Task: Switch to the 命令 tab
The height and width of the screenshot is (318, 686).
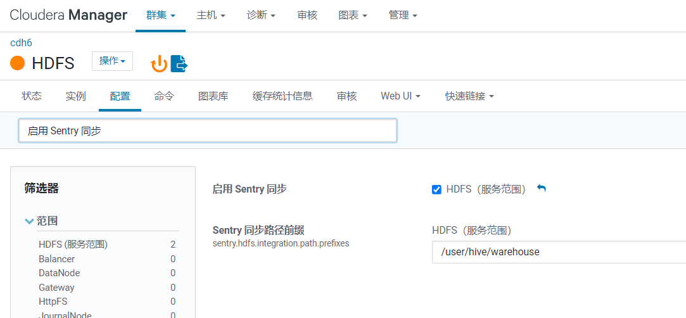Action: click(164, 96)
